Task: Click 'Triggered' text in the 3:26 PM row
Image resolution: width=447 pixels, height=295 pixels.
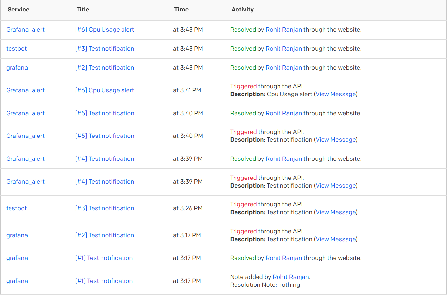Action: coord(243,204)
